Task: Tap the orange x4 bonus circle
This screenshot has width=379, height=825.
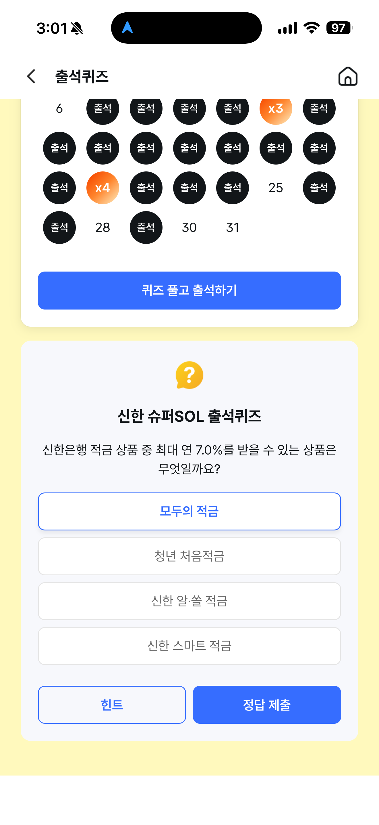Action: [x=103, y=188]
